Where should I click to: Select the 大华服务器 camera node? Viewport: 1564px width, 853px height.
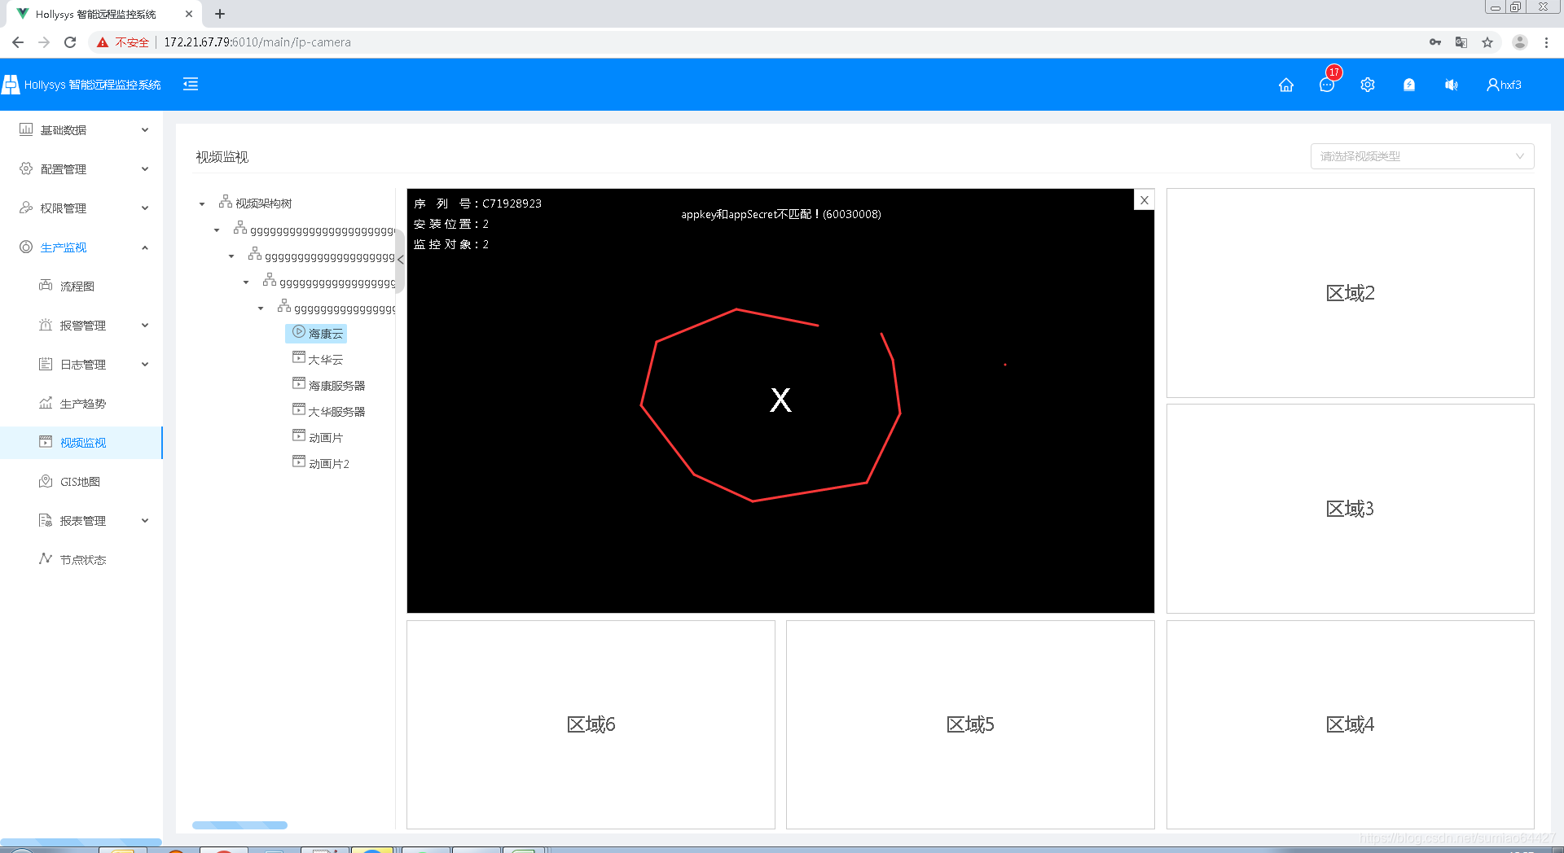(329, 411)
